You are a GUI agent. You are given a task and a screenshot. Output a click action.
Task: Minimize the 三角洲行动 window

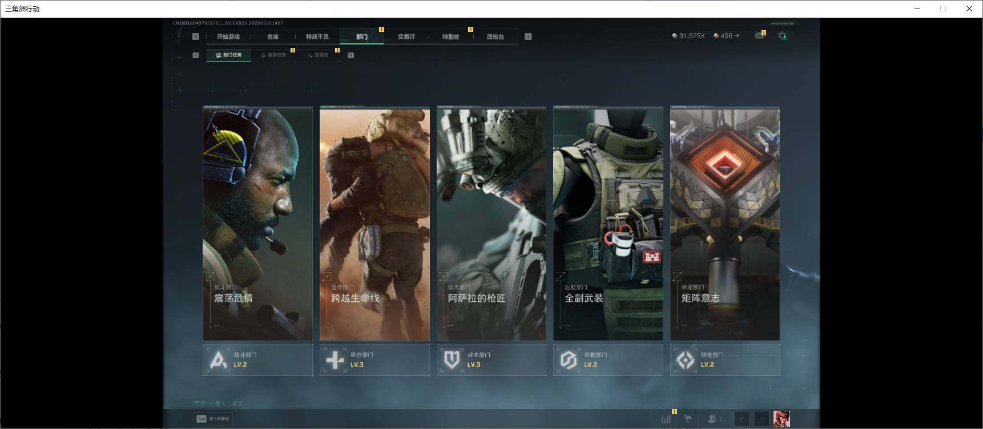[917, 9]
